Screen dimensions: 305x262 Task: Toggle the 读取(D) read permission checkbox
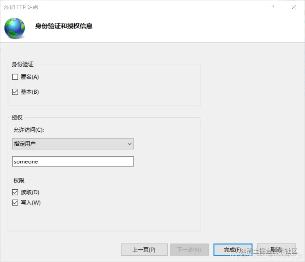pos(15,192)
